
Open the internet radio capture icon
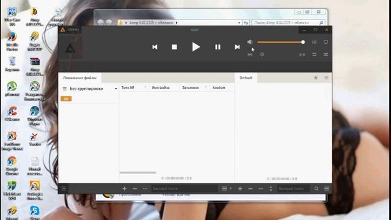click(250, 54)
